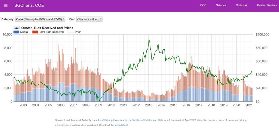Screen dimensions: 279x128
Task: Open the Year 'Choose a value' dropdown
Action: (x=89, y=19)
